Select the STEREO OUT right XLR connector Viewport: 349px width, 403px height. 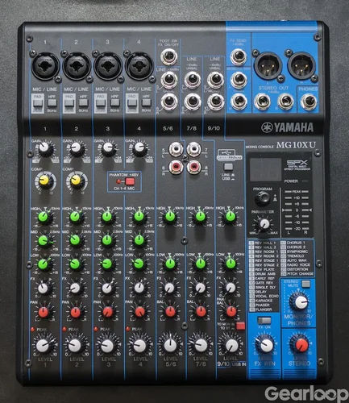coord(301,65)
